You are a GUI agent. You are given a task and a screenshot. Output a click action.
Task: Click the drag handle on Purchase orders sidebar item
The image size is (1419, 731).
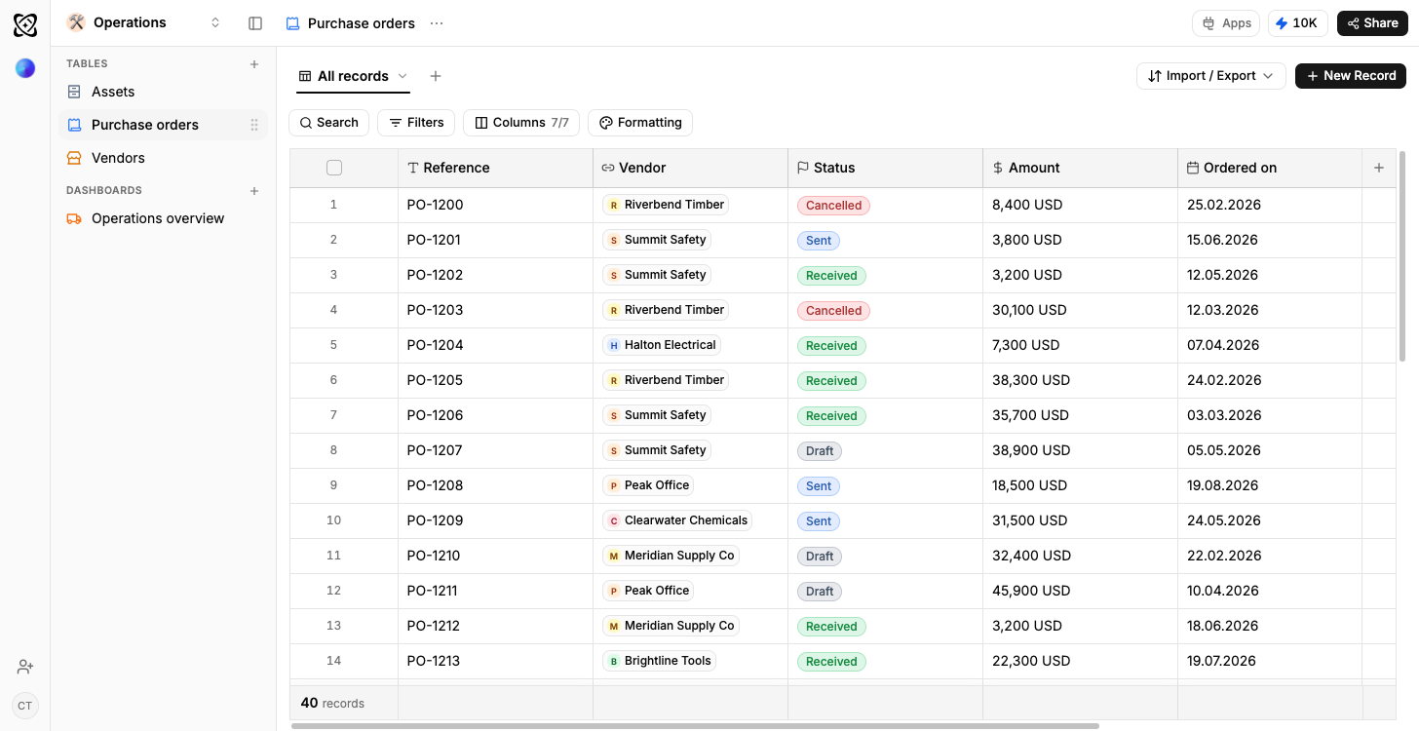(254, 125)
